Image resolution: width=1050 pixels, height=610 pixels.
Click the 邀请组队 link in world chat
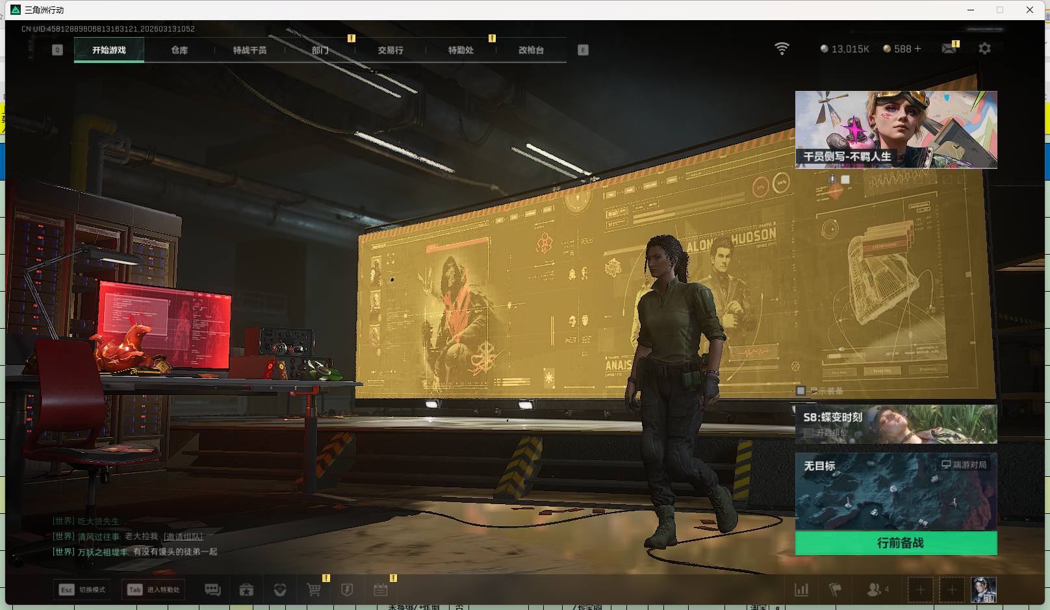183,536
